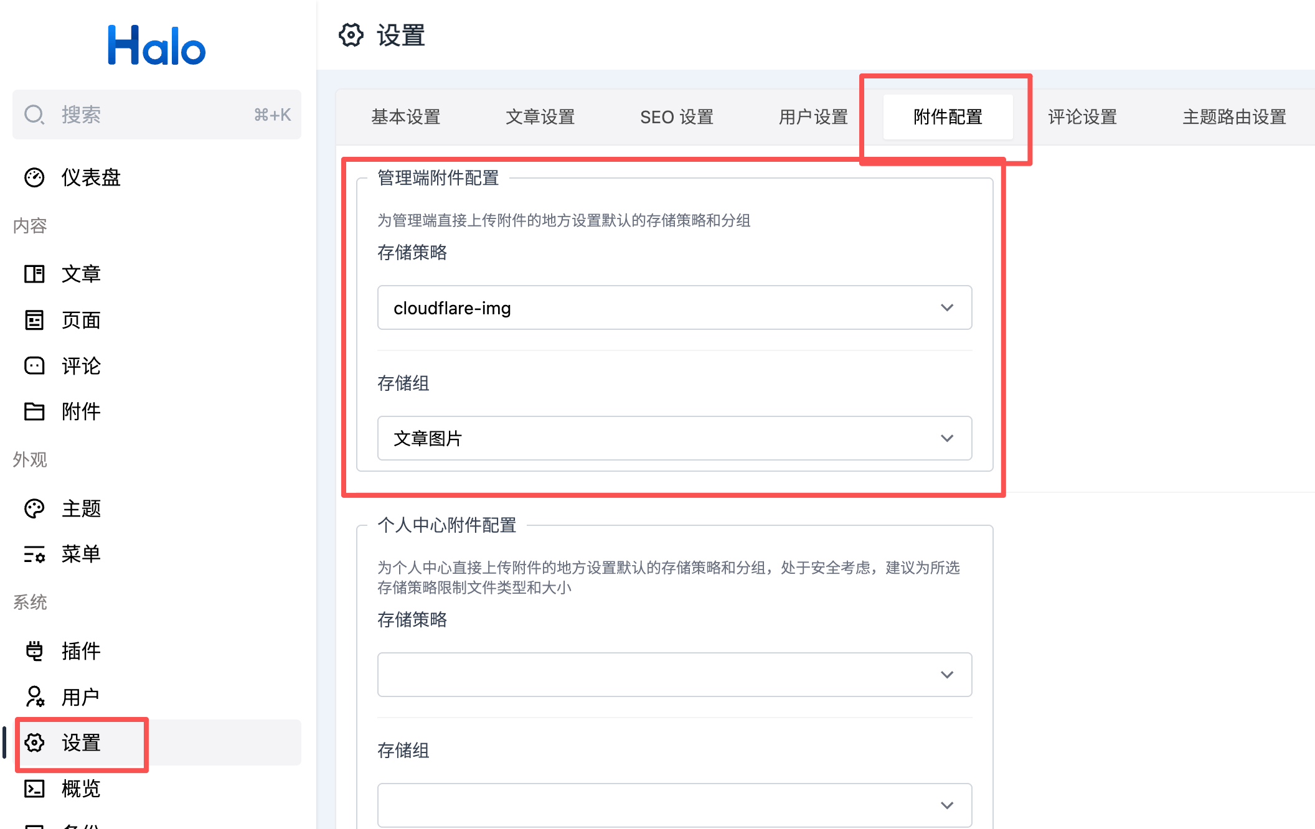Switch to the SEO 设置 tab
Viewport: 1315px width, 829px height.
677,117
